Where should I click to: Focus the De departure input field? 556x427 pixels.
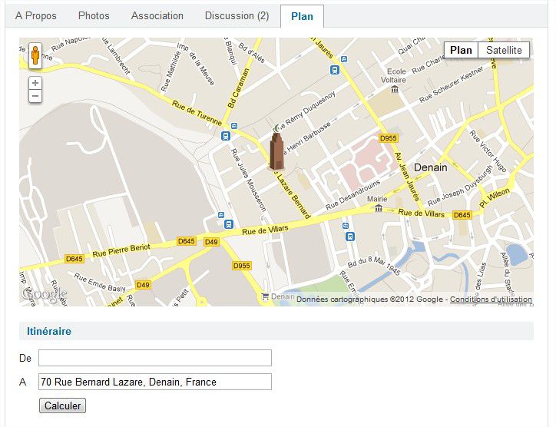[155, 358]
